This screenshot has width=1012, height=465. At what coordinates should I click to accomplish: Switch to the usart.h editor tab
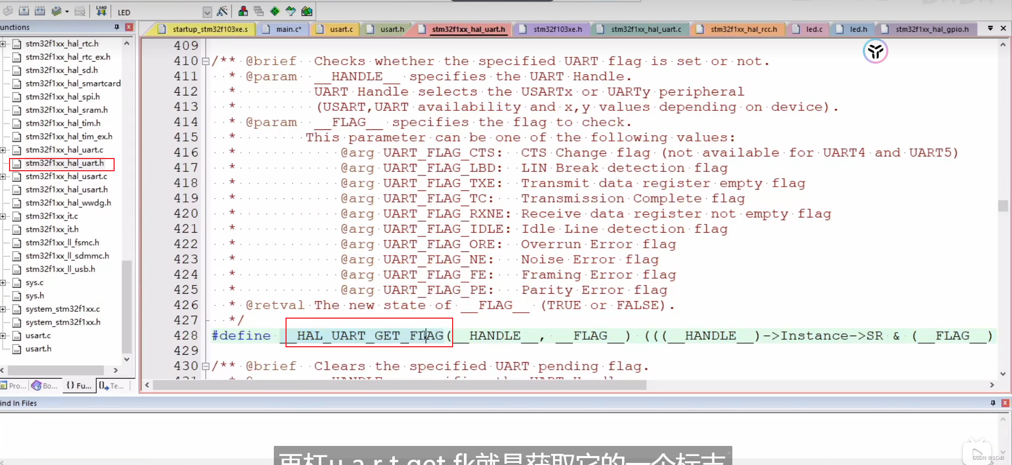click(386, 29)
